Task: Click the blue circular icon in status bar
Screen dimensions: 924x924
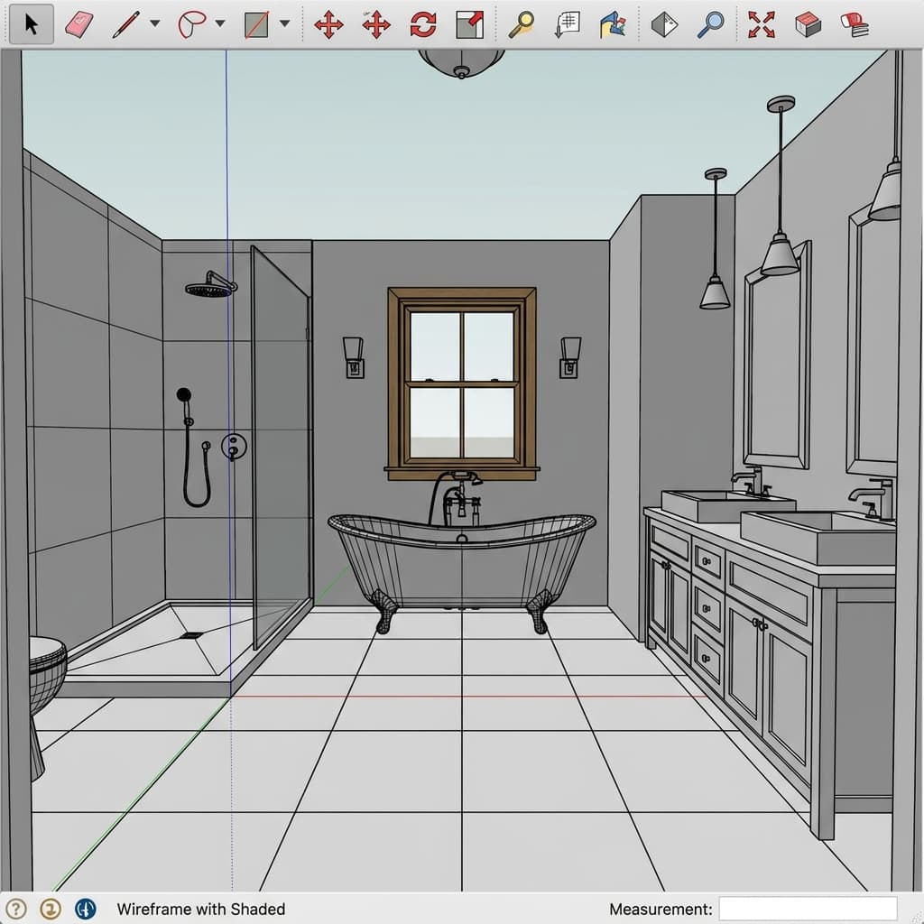Action: click(x=86, y=909)
